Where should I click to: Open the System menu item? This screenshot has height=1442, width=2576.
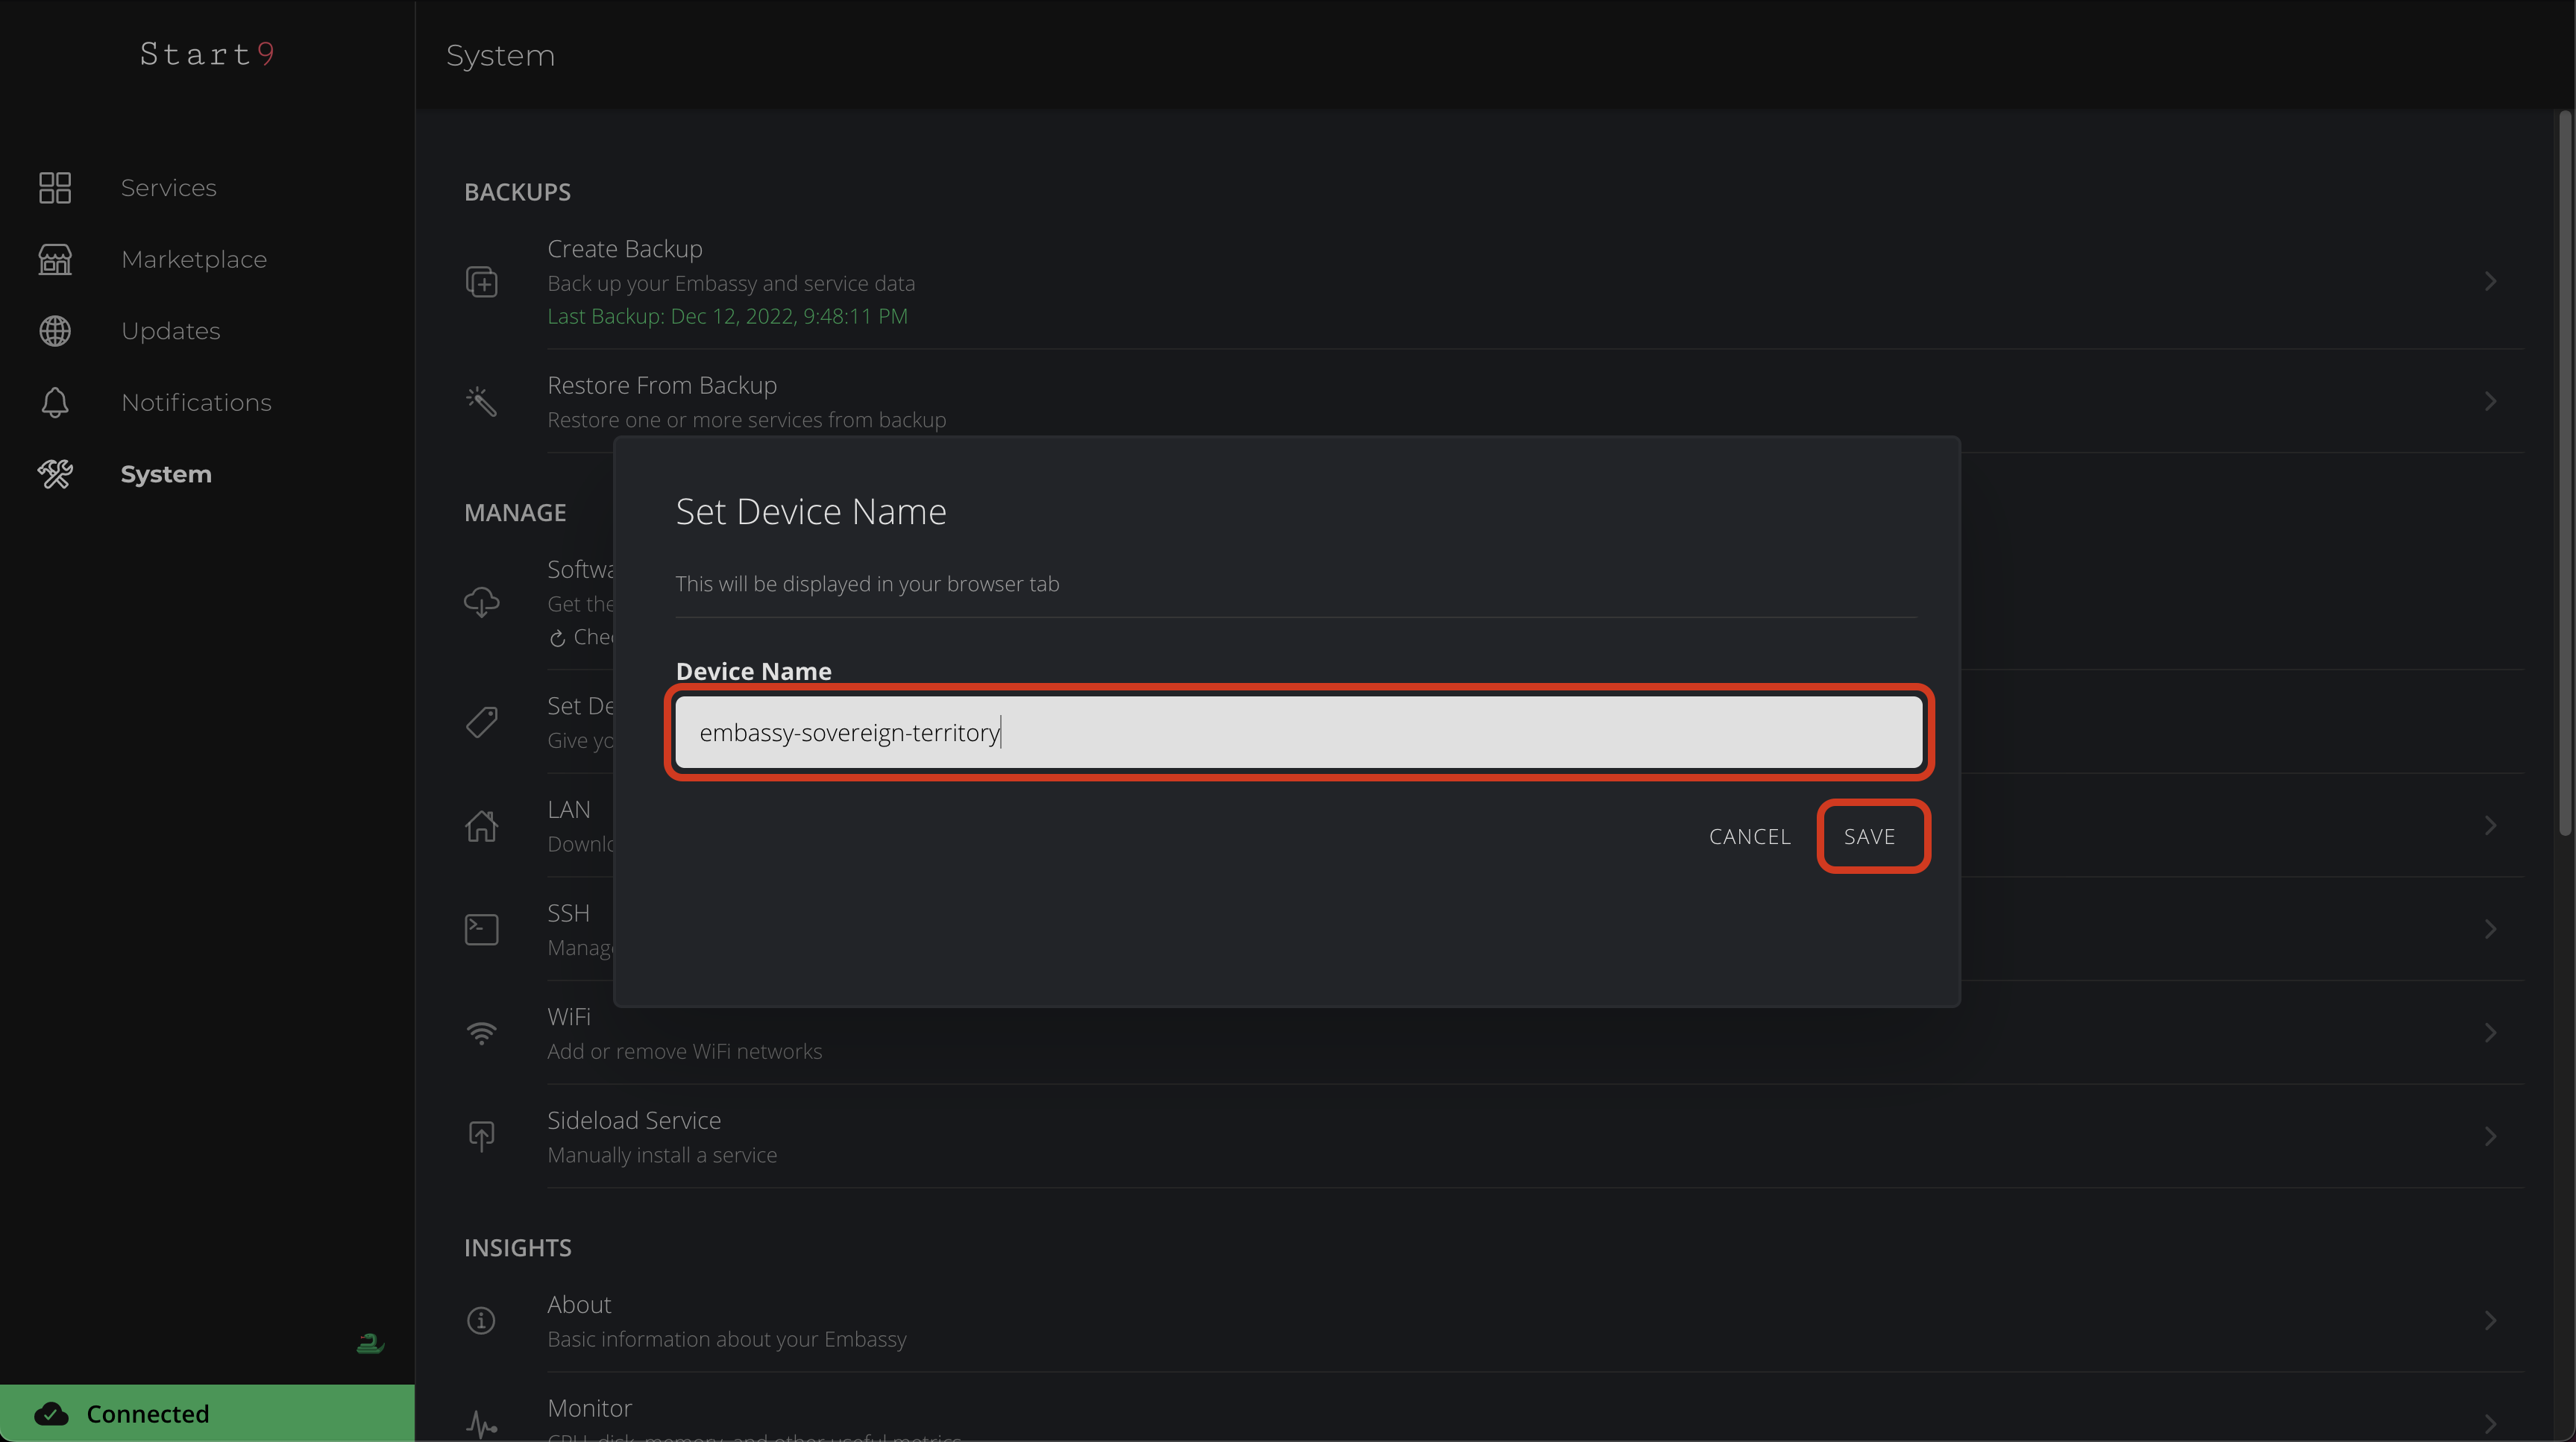pyautogui.click(x=166, y=474)
